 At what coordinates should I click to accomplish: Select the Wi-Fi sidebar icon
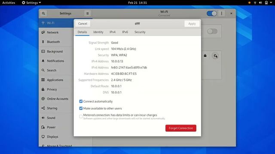[x=43, y=23]
